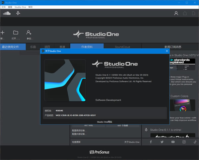The height and width of the screenshot is (160, 199).
Task: Open the Facebook social icon
Action: pos(151,142)
